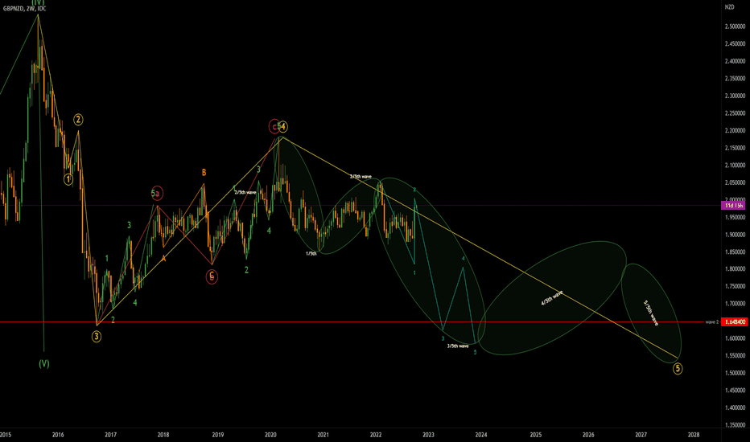
Task: Click the 1.700000 price axis label
Action: [x=735, y=304]
